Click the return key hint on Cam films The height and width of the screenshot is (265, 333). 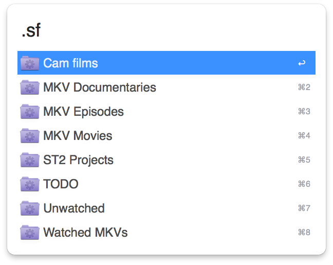(302, 63)
